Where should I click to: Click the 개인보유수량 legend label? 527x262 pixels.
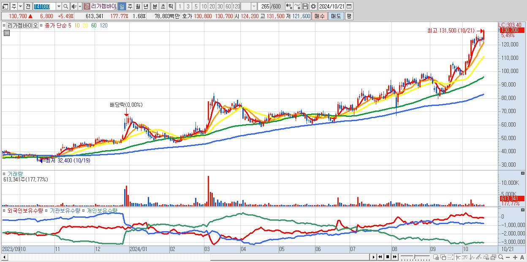[102, 210]
